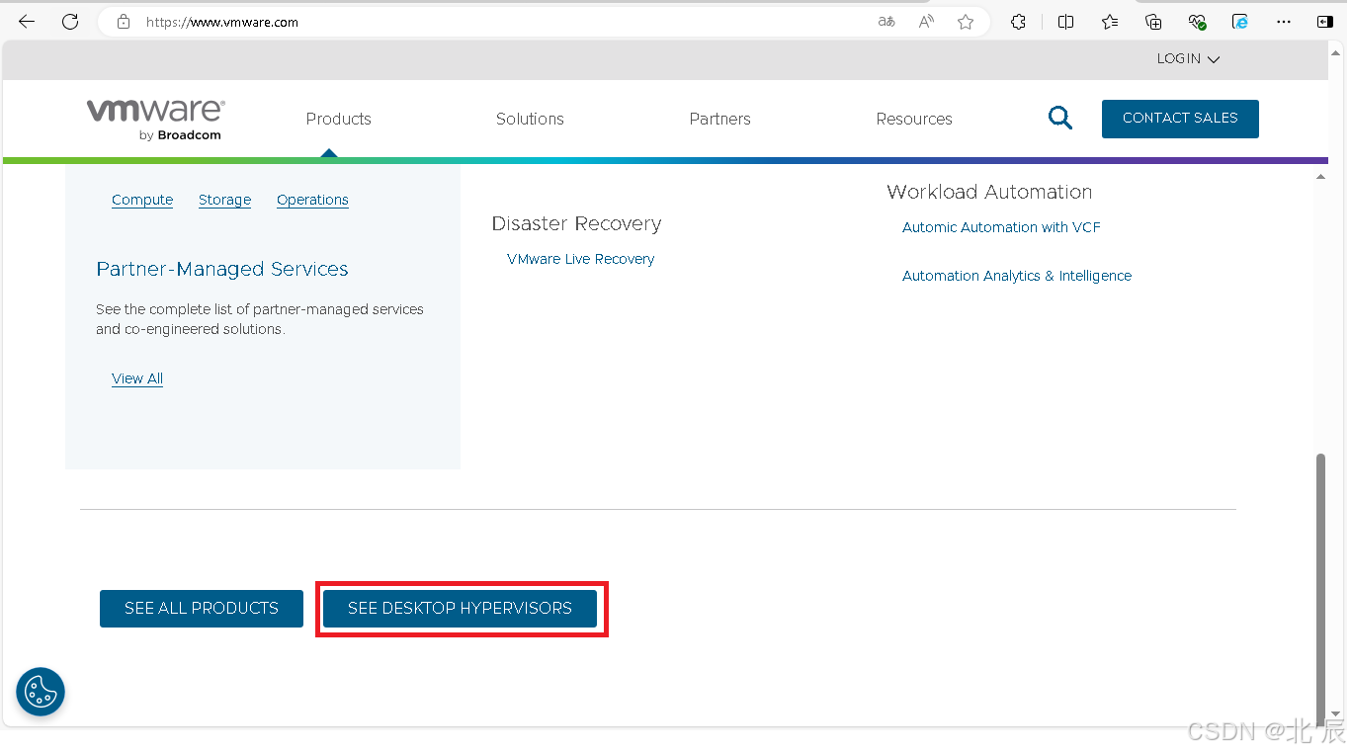Open the browser settings and more menu

1284,22
